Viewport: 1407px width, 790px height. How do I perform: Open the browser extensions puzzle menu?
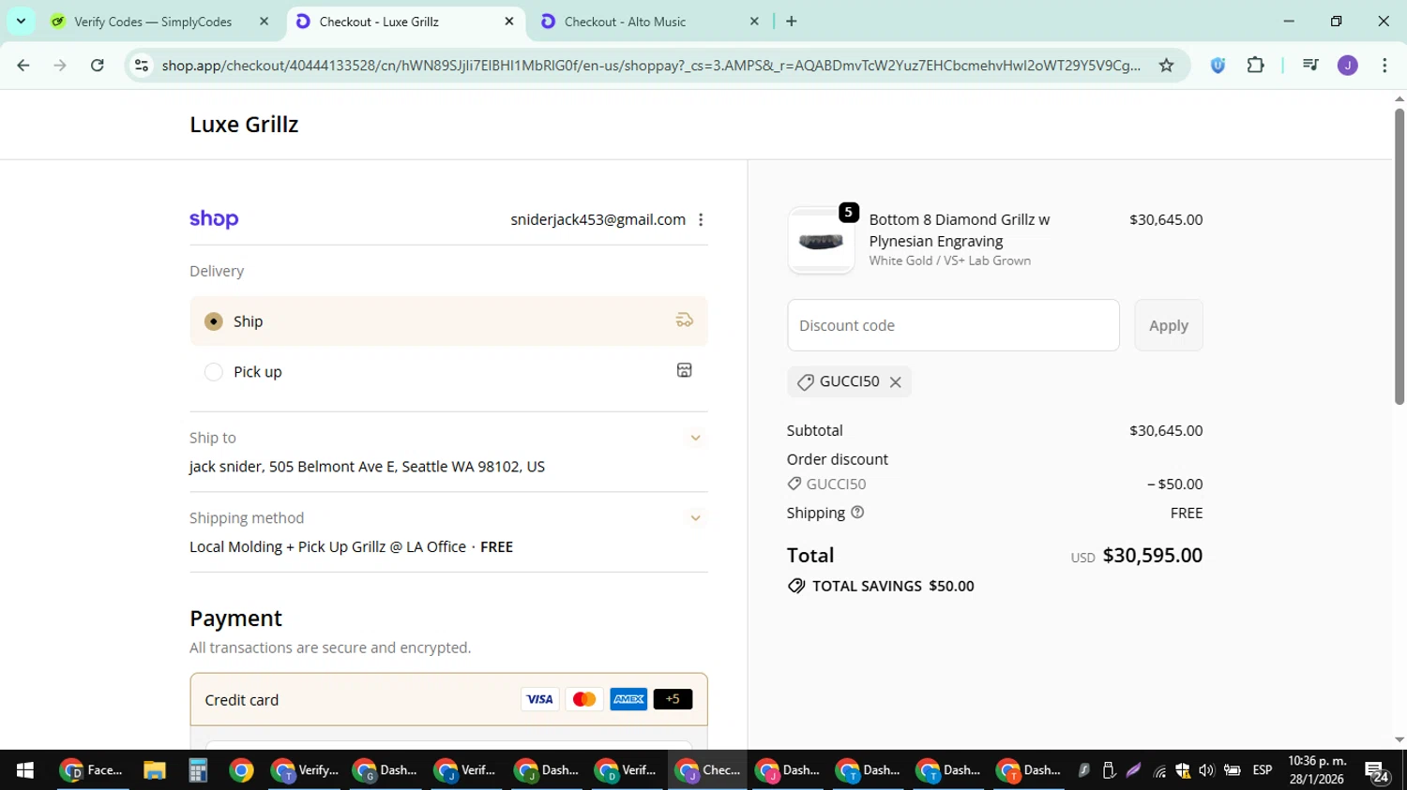click(1255, 65)
